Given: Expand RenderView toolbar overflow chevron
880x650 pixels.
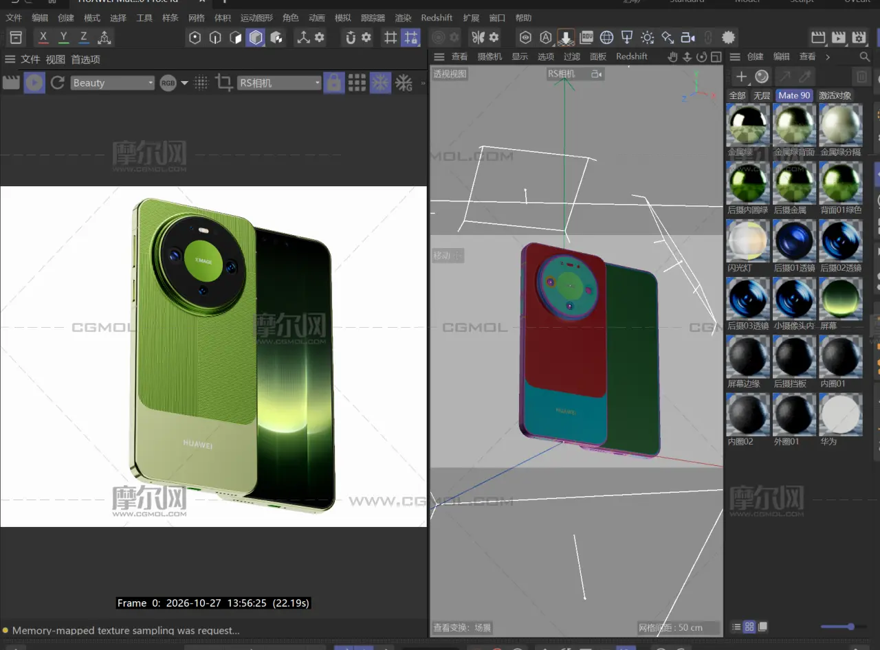Looking at the screenshot, I should point(423,83).
